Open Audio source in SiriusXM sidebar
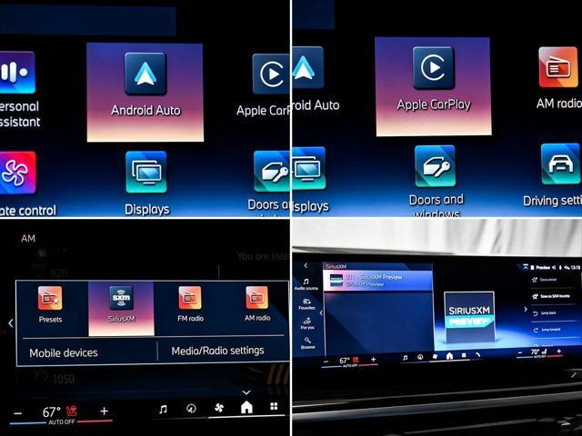 pos(306,284)
